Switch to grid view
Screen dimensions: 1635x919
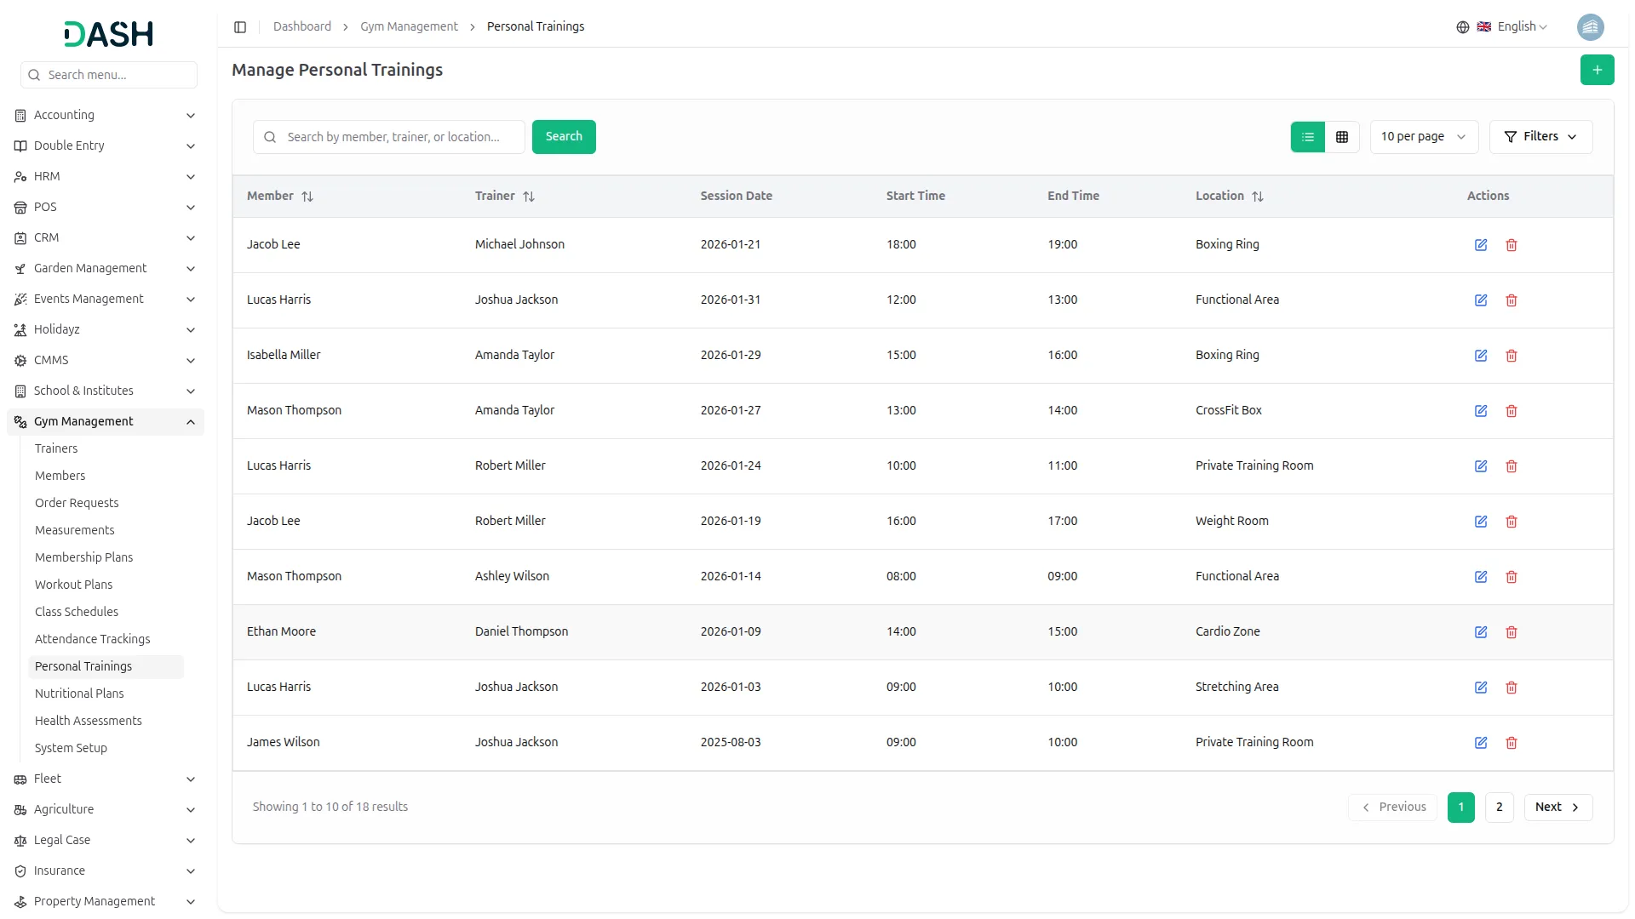[x=1342, y=137]
